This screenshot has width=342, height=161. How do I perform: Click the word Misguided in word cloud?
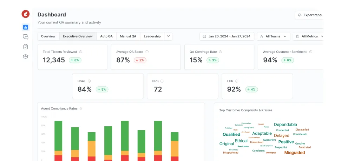(295, 153)
